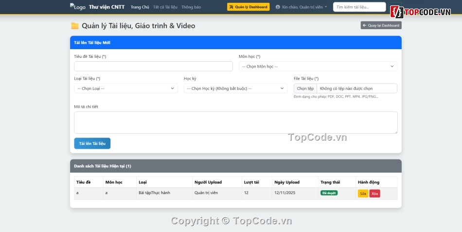Open the Chọn Loại dropdown
The image size is (462, 232).
(125, 89)
